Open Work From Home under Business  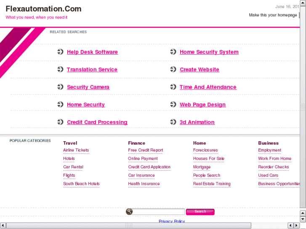point(274,159)
